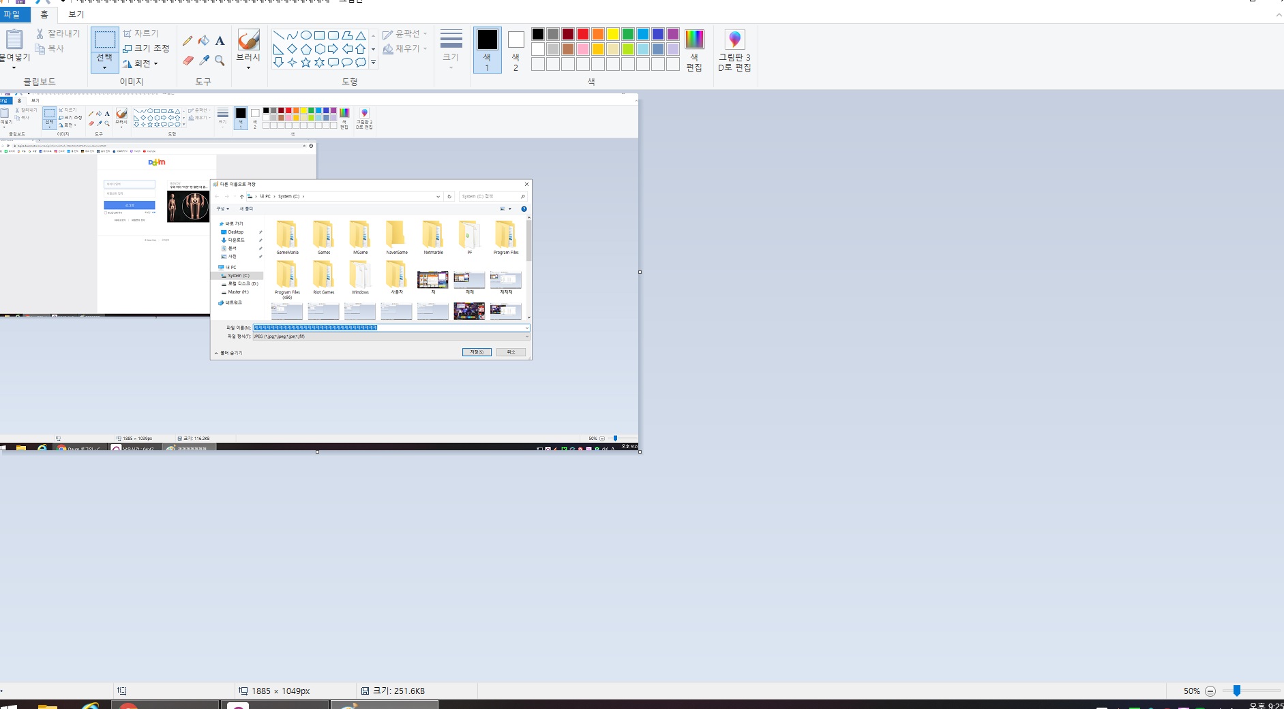1284x709 pixels.
Task: Choose the Down arrow shape
Action: (x=278, y=62)
